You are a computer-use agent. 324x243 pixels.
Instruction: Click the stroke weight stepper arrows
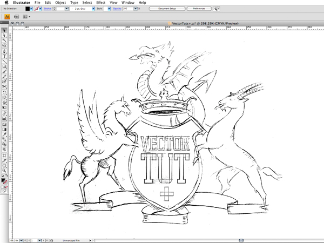click(x=55, y=9)
